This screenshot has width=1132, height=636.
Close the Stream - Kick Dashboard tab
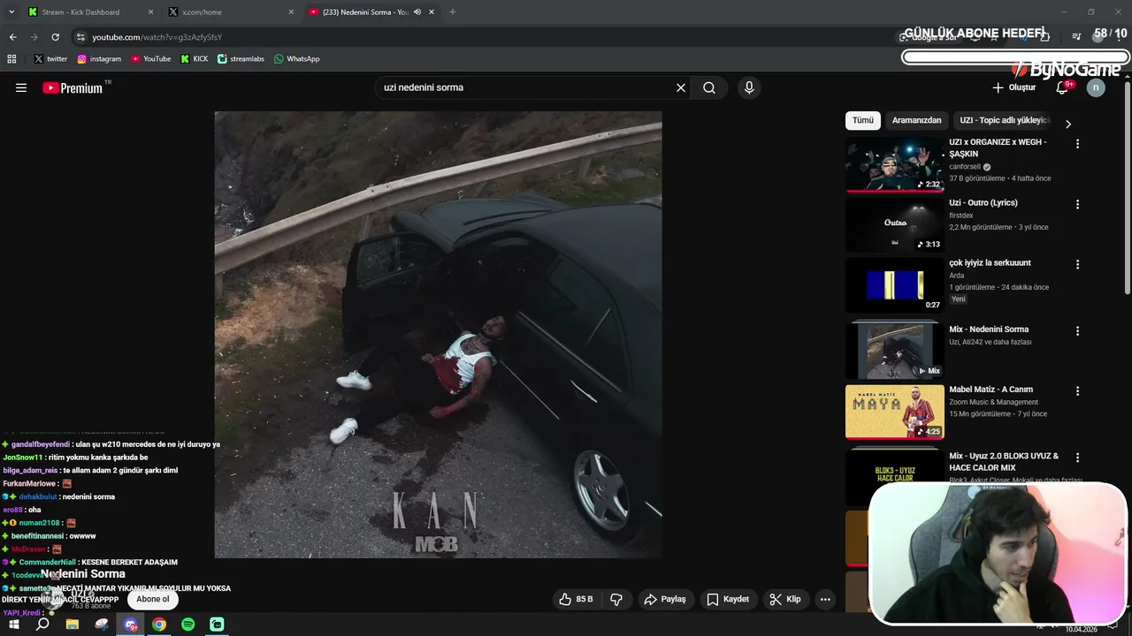[x=150, y=12]
